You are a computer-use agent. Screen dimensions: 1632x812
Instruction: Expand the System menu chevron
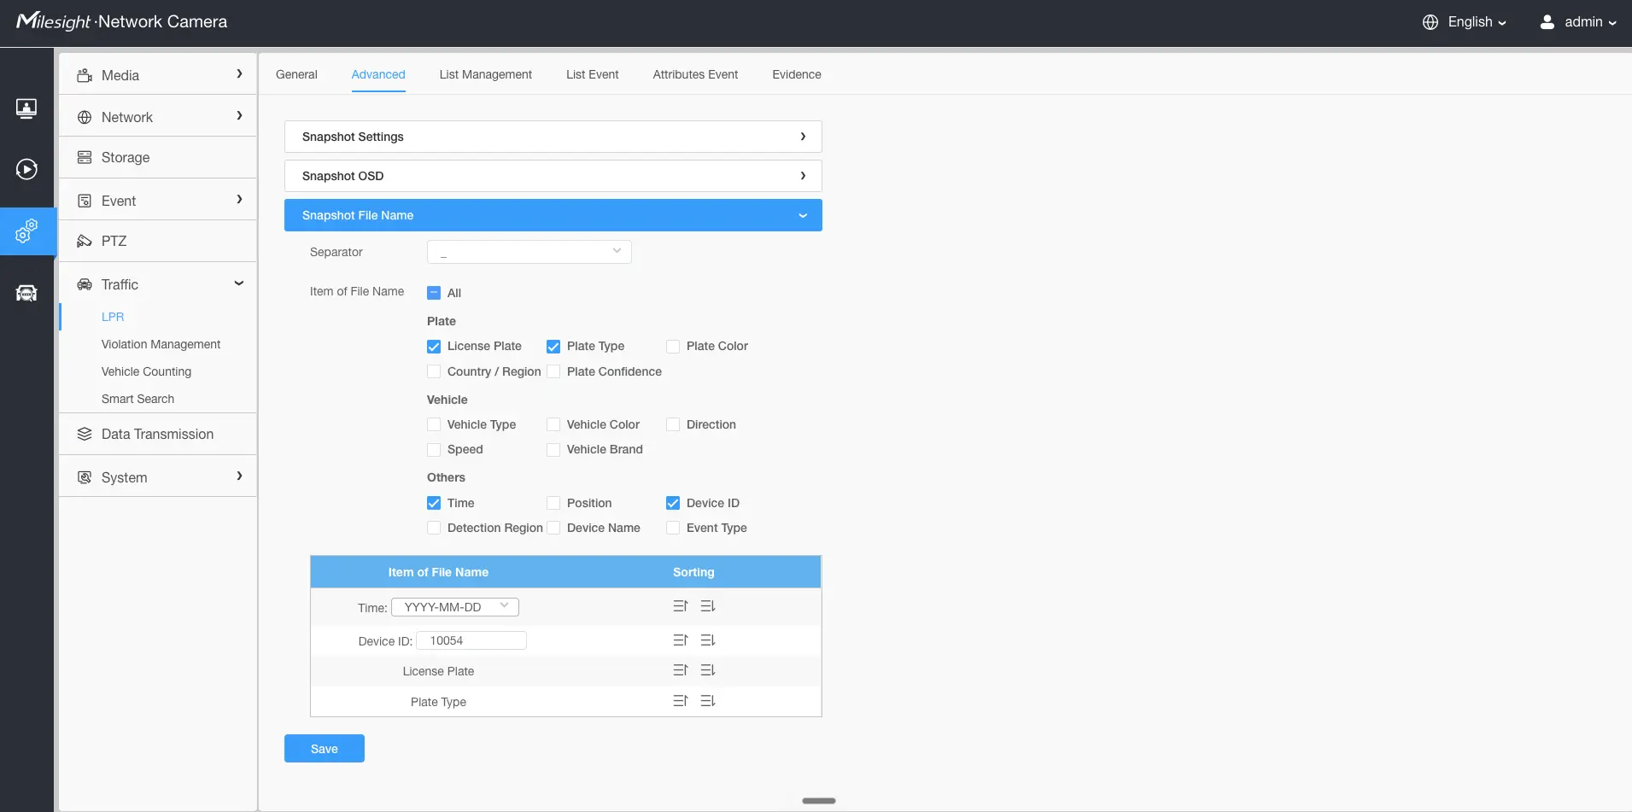[239, 476]
